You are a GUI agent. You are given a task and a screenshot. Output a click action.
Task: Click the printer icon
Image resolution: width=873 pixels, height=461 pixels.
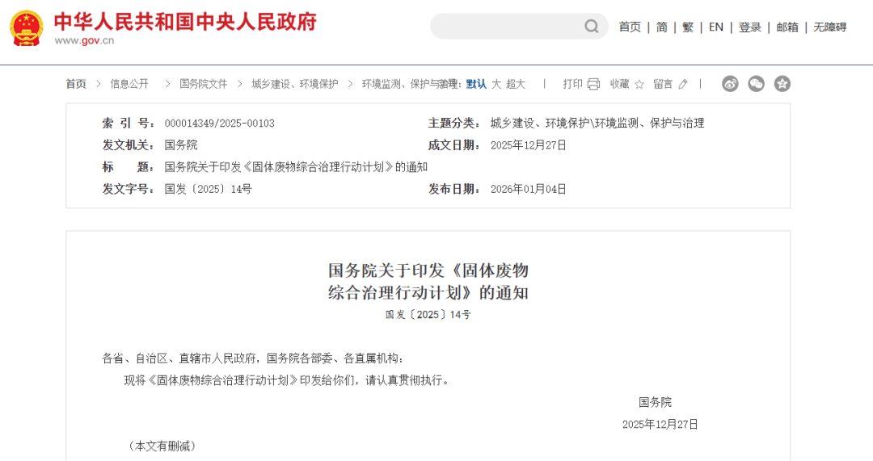(x=593, y=84)
